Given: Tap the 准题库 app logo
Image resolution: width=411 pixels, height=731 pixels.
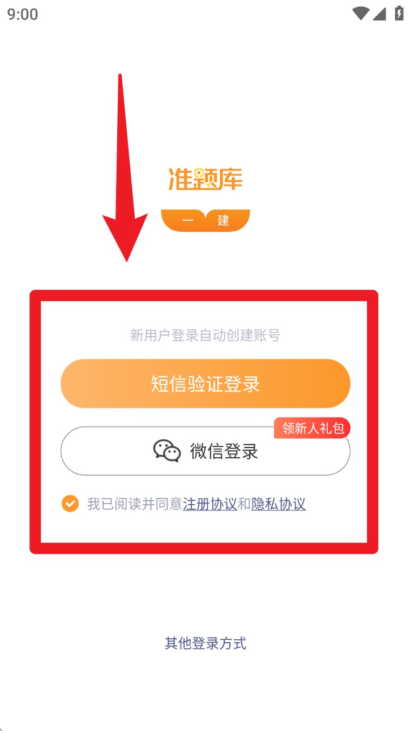Looking at the screenshot, I should (205, 178).
